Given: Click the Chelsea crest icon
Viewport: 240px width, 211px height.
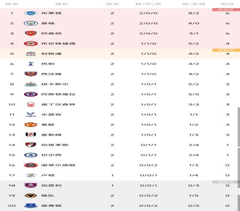Looking at the screenshot, I should (x=31, y=155).
